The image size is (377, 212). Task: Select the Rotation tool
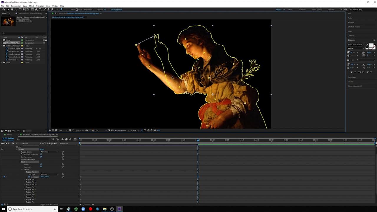pyautogui.click(x=20, y=9)
